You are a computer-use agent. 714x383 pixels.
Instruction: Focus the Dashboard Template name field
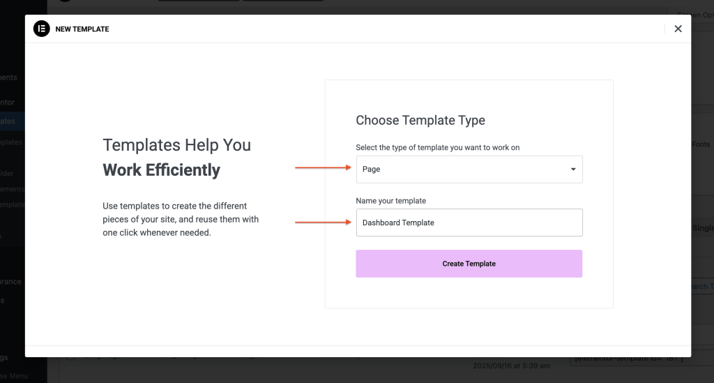[469, 223]
